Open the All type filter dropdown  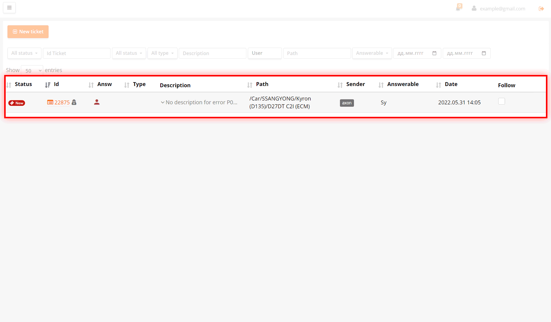162,53
